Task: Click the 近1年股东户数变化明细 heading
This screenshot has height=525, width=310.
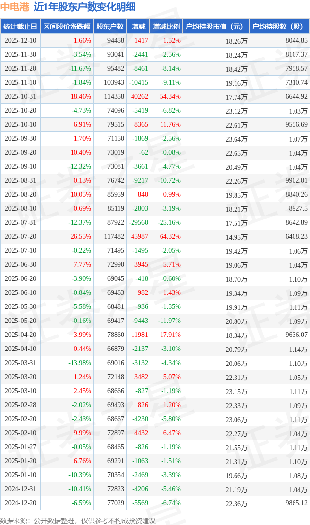Action: (x=85, y=7)
